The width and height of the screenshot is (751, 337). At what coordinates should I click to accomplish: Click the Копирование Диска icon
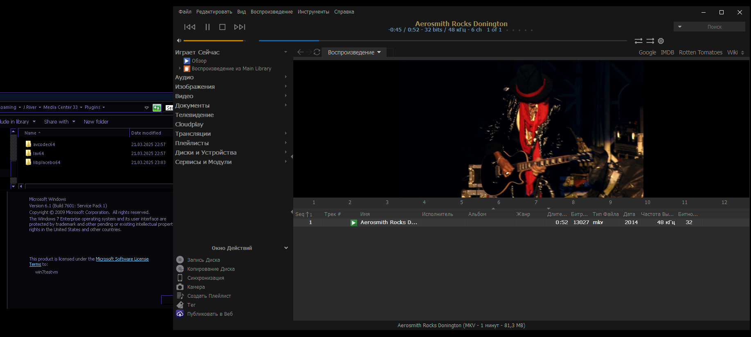tap(180, 269)
